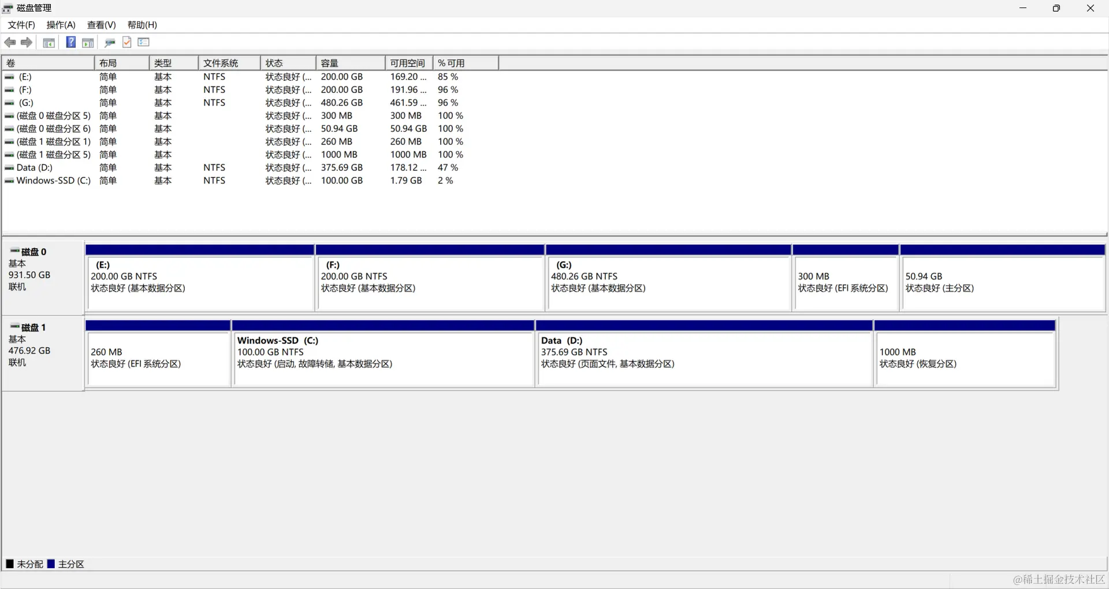Select the 300 MB EFI partition block on Disk 0
Screen dimensions: 1109x589
click(x=846, y=278)
